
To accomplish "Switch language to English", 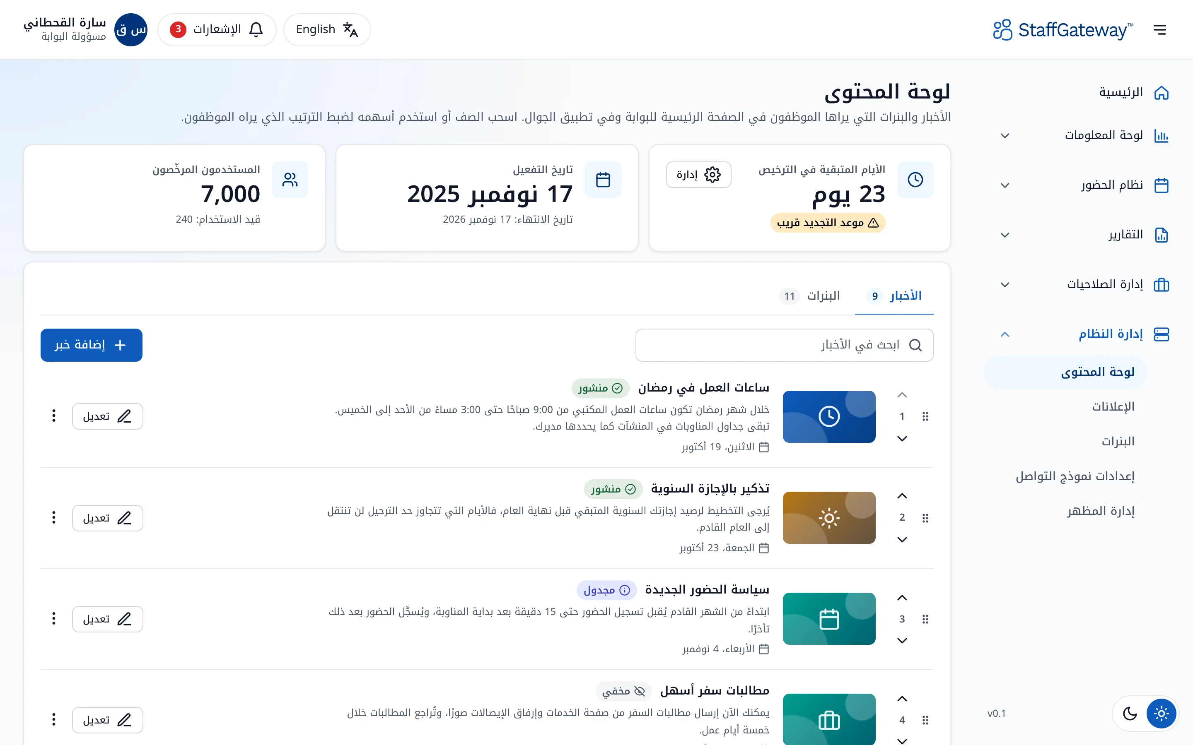I will point(327,29).
